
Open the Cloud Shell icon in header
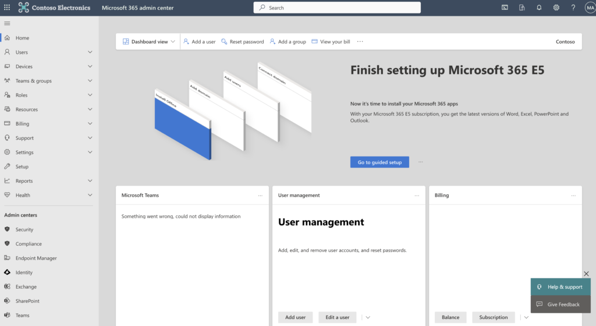(505, 8)
